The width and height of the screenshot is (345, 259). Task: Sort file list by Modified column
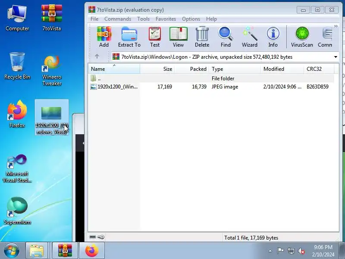(x=282, y=69)
